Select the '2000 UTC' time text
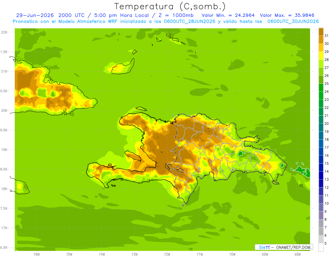 click(x=72, y=15)
